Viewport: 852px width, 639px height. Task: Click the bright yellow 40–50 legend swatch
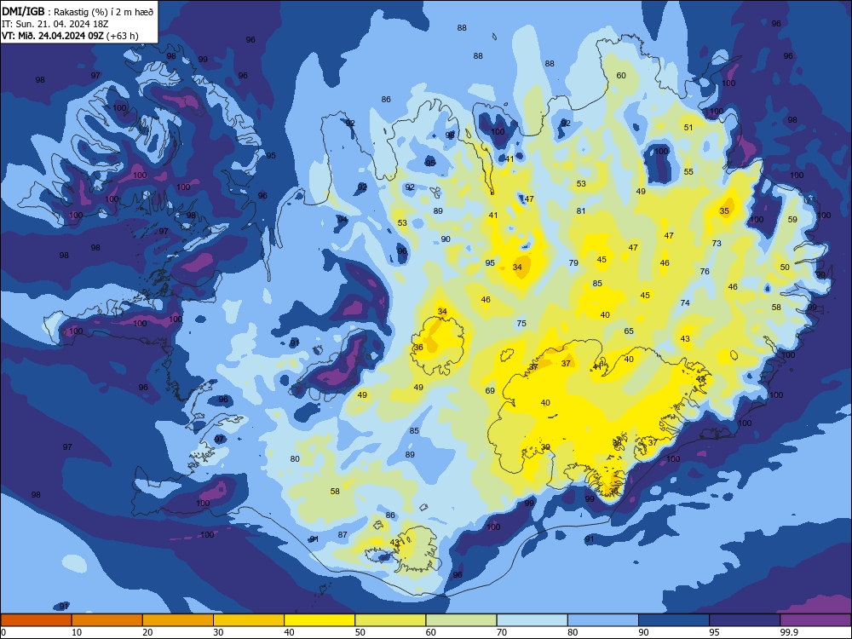(319, 620)
